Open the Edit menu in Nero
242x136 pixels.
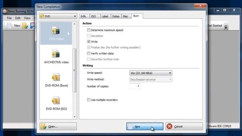[x=18, y=18]
